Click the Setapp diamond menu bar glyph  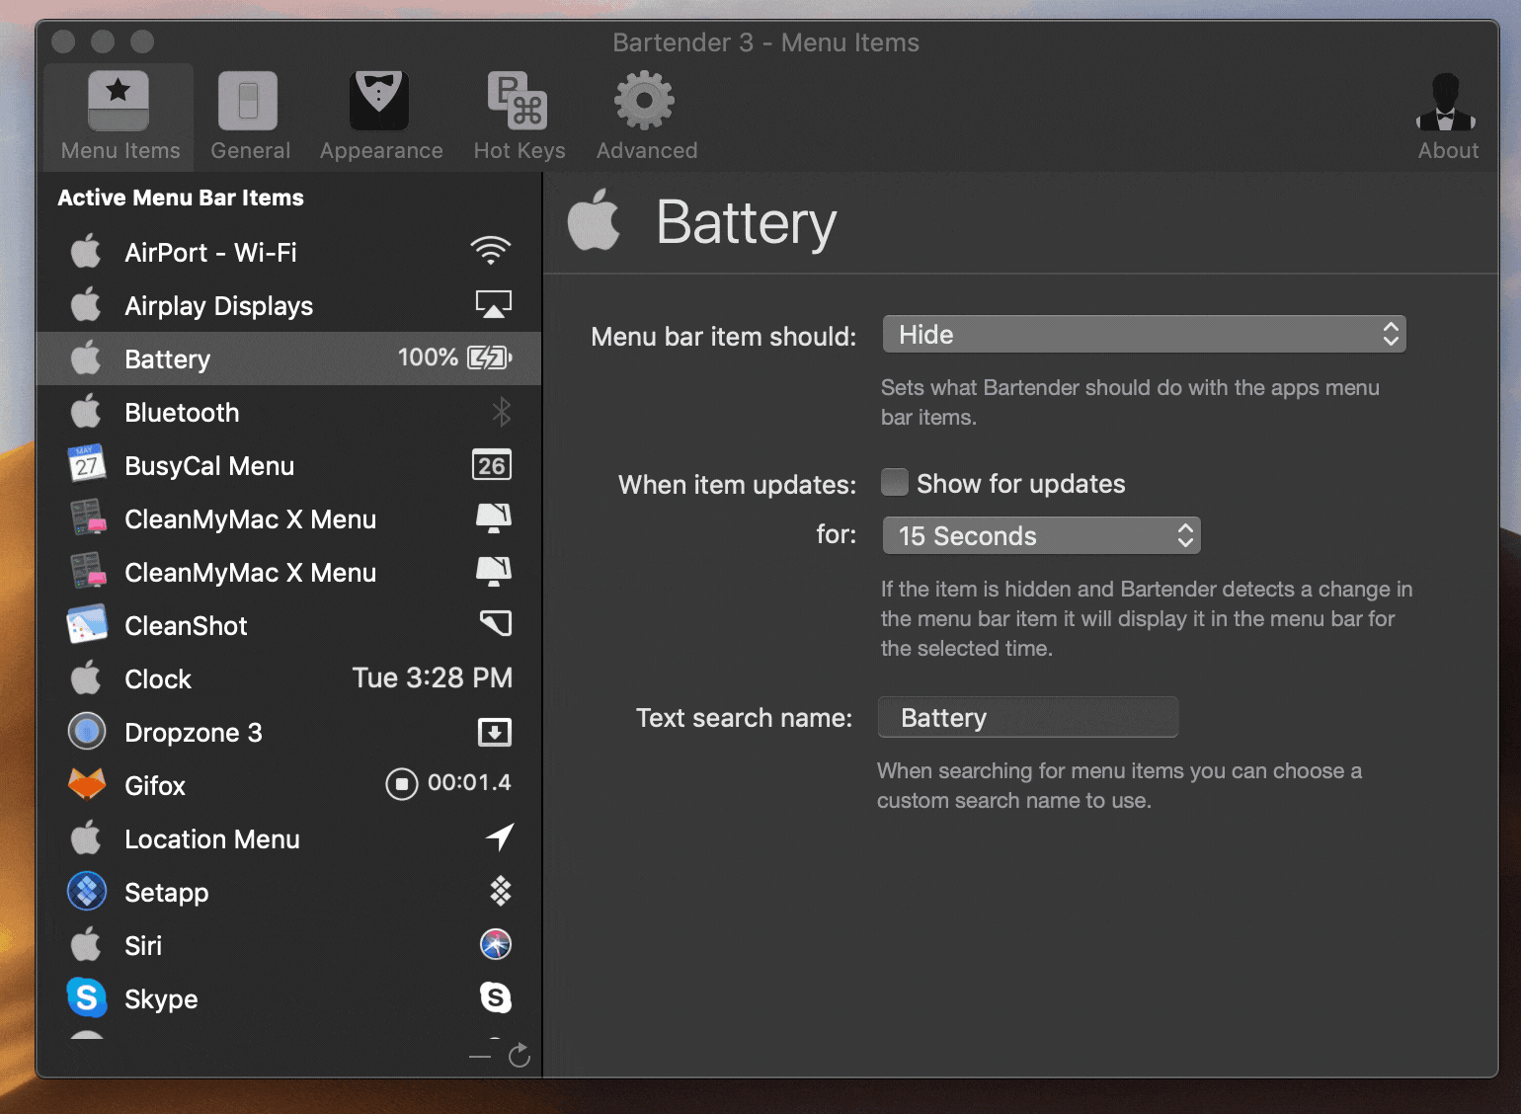coord(501,891)
